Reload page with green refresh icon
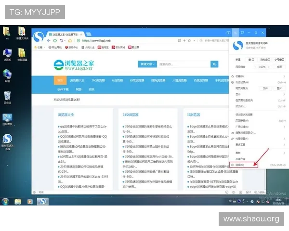This screenshot has height=231, width=289. coord(55,40)
